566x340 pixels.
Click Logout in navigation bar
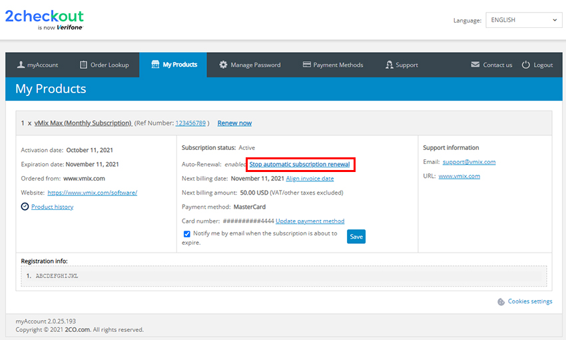[537, 65]
